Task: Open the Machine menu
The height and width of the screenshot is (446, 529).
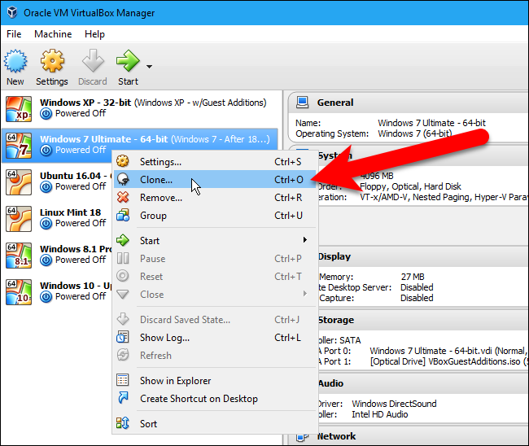Action: tap(53, 34)
